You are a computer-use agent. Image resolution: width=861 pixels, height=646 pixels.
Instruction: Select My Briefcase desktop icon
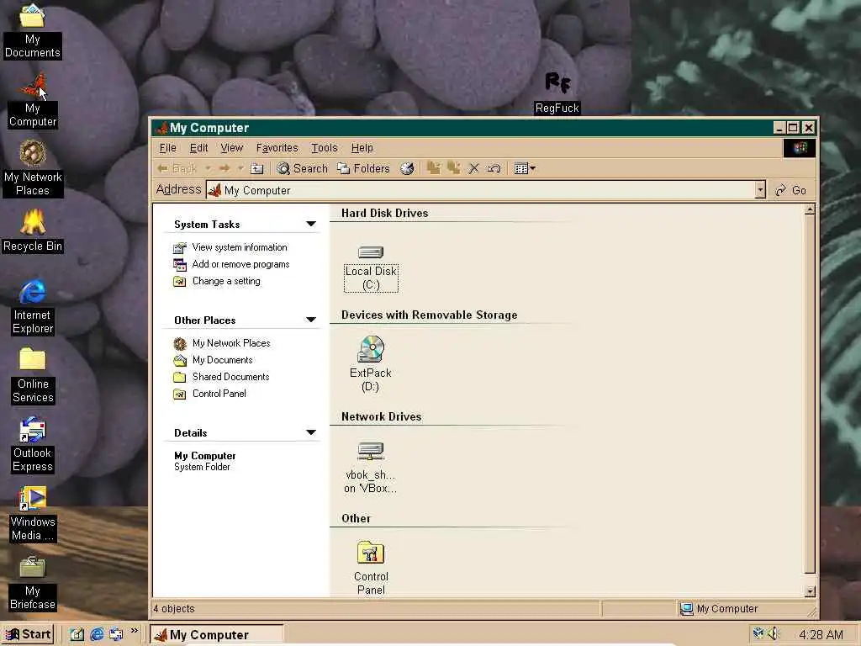[33, 584]
